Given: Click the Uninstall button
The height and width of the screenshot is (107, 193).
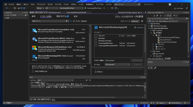Looking at the screenshot, I should [x=137, y=60].
